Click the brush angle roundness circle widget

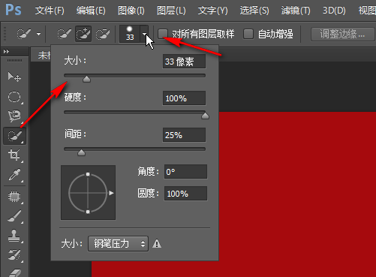tap(88, 193)
